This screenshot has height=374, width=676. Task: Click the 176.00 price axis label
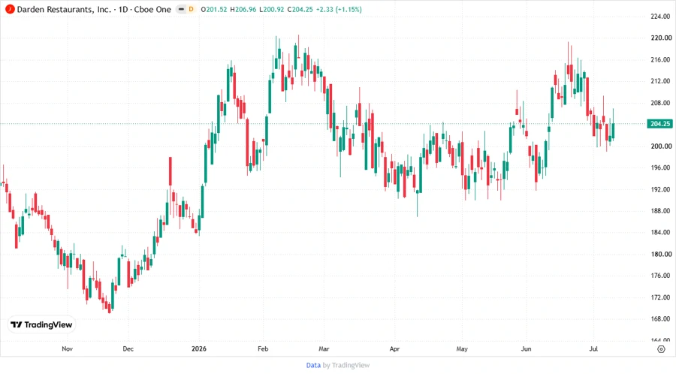coord(660,276)
